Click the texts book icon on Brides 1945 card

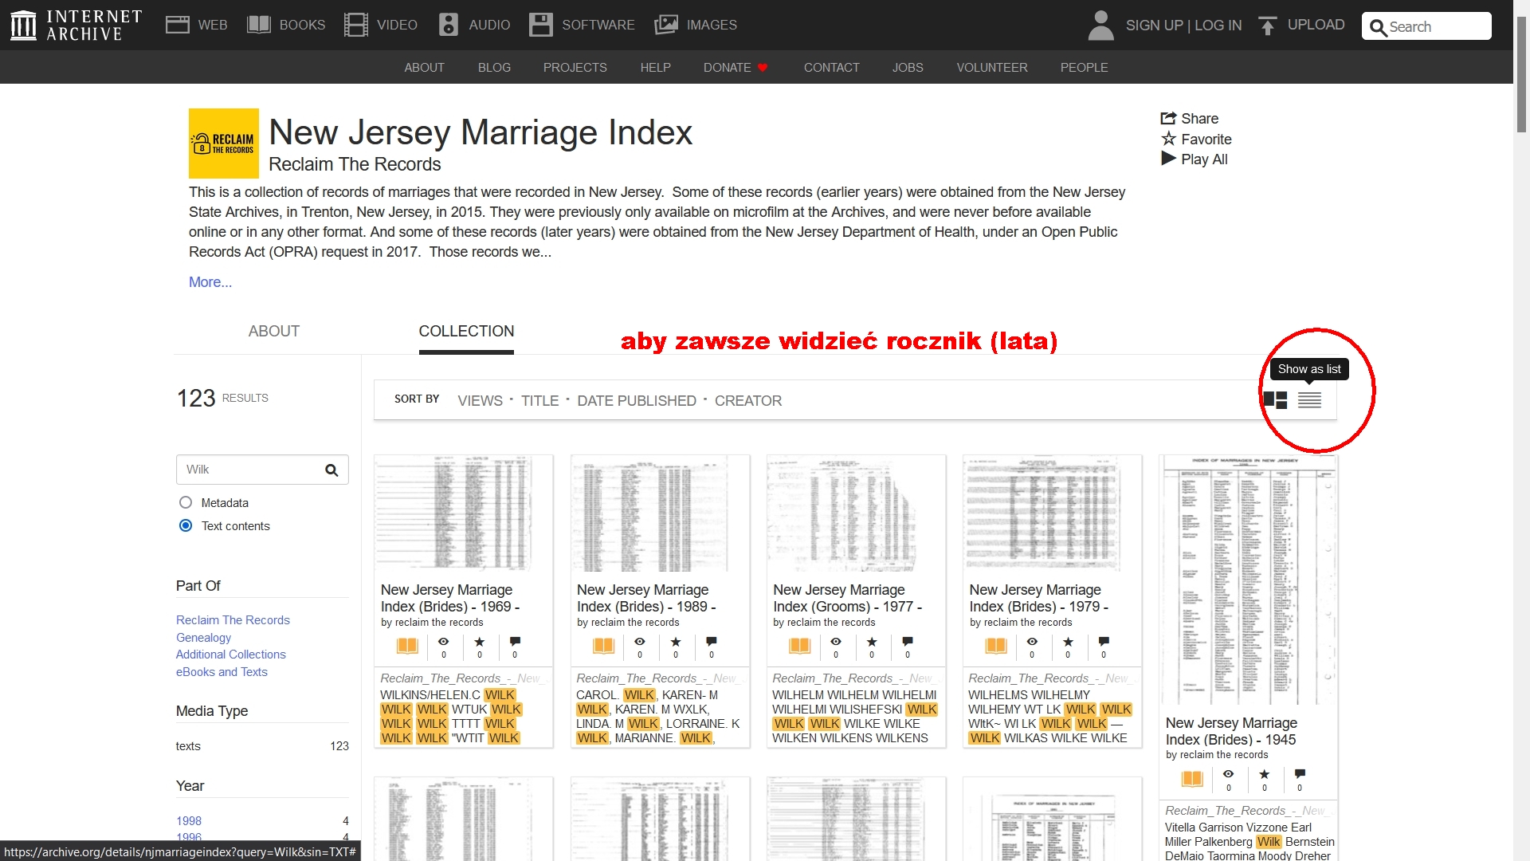coord(1192,779)
